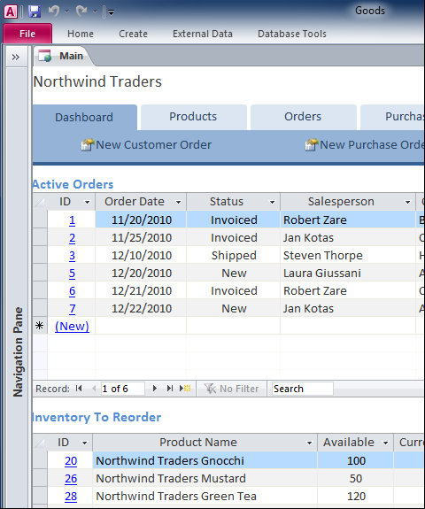Screen dimensions: 425x509
Task: Click the No Filter indicator
Action: click(232, 389)
